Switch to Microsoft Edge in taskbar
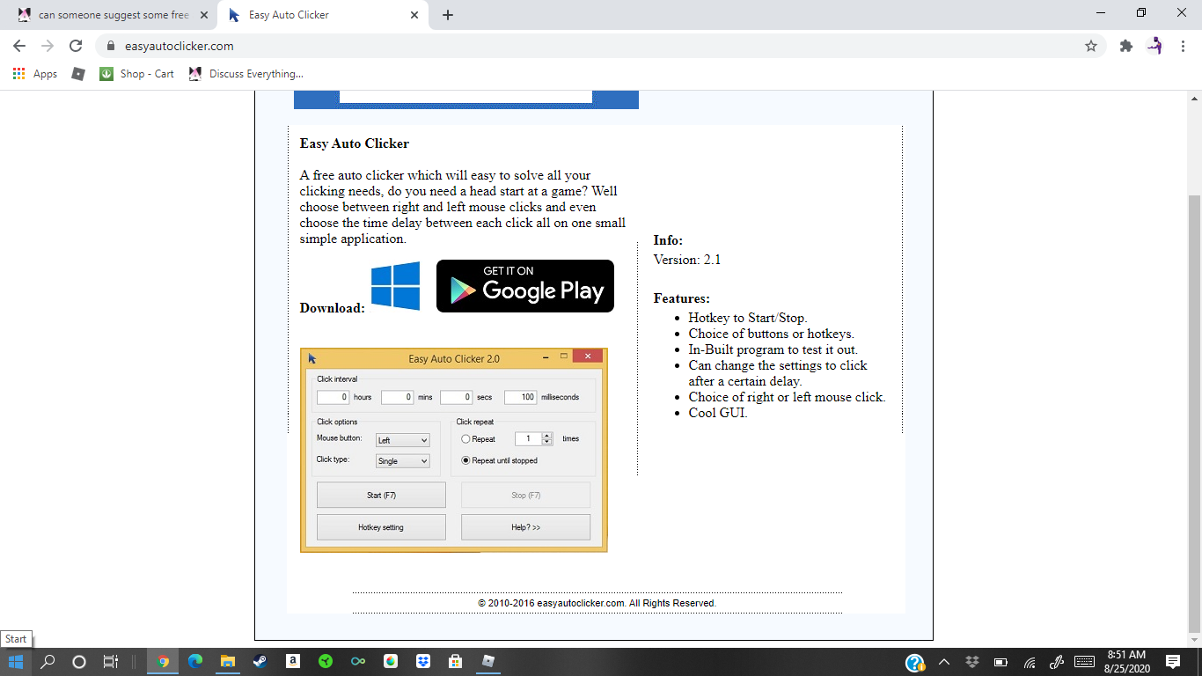This screenshot has width=1202, height=676. 194,662
